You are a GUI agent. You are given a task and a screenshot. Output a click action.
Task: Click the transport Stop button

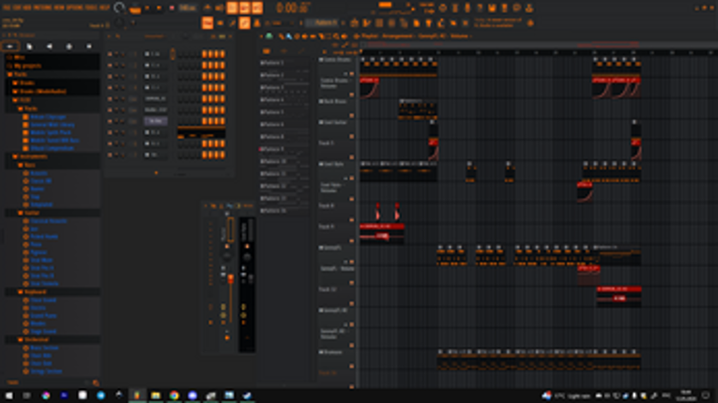point(159,7)
